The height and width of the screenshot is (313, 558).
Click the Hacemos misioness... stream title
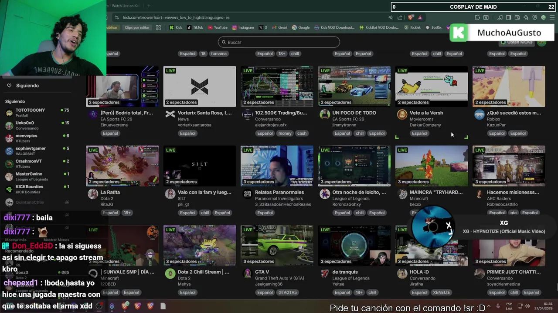point(513,192)
